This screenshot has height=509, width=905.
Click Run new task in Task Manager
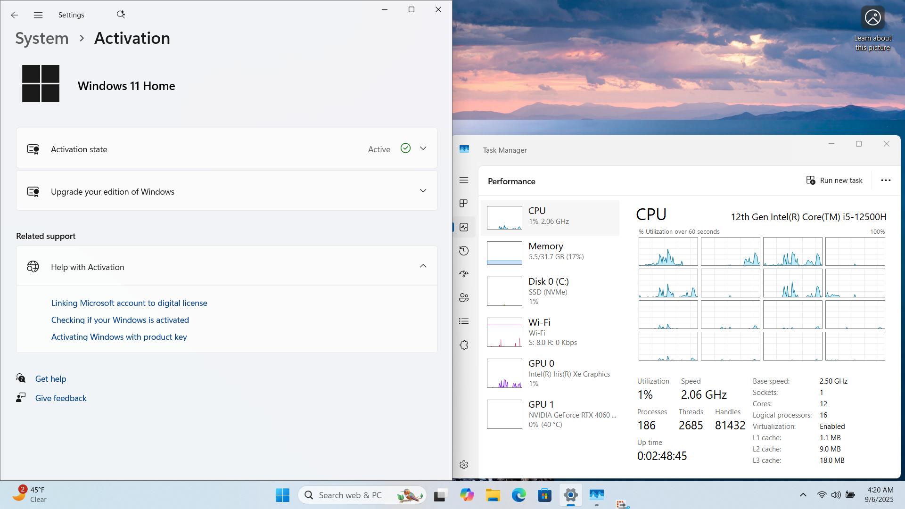[834, 181]
